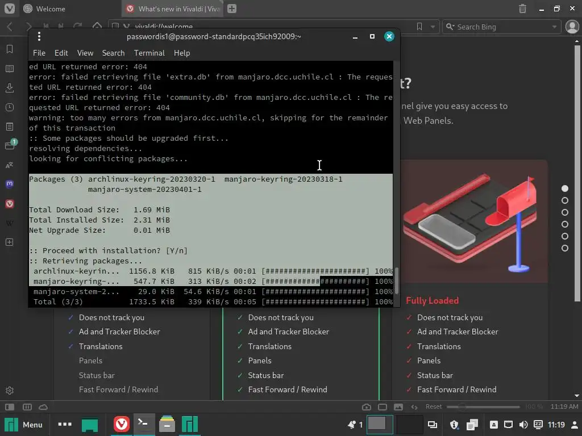Open the Vivaldi web panel icon
Screen dimensions: 582x436
pos(10,204)
